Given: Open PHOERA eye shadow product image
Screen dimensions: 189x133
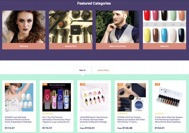Looking at the screenshot, I should [x=131, y=97].
